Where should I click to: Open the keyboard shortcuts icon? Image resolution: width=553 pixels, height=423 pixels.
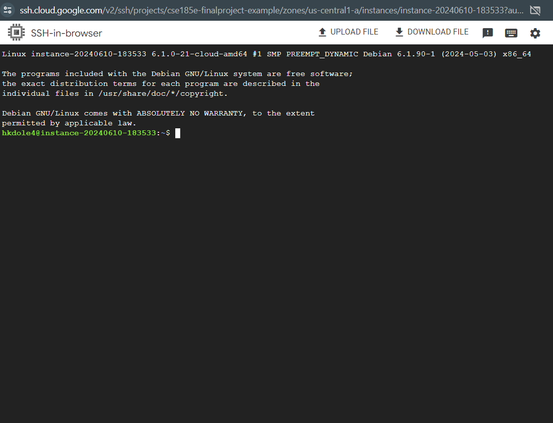click(x=511, y=33)
